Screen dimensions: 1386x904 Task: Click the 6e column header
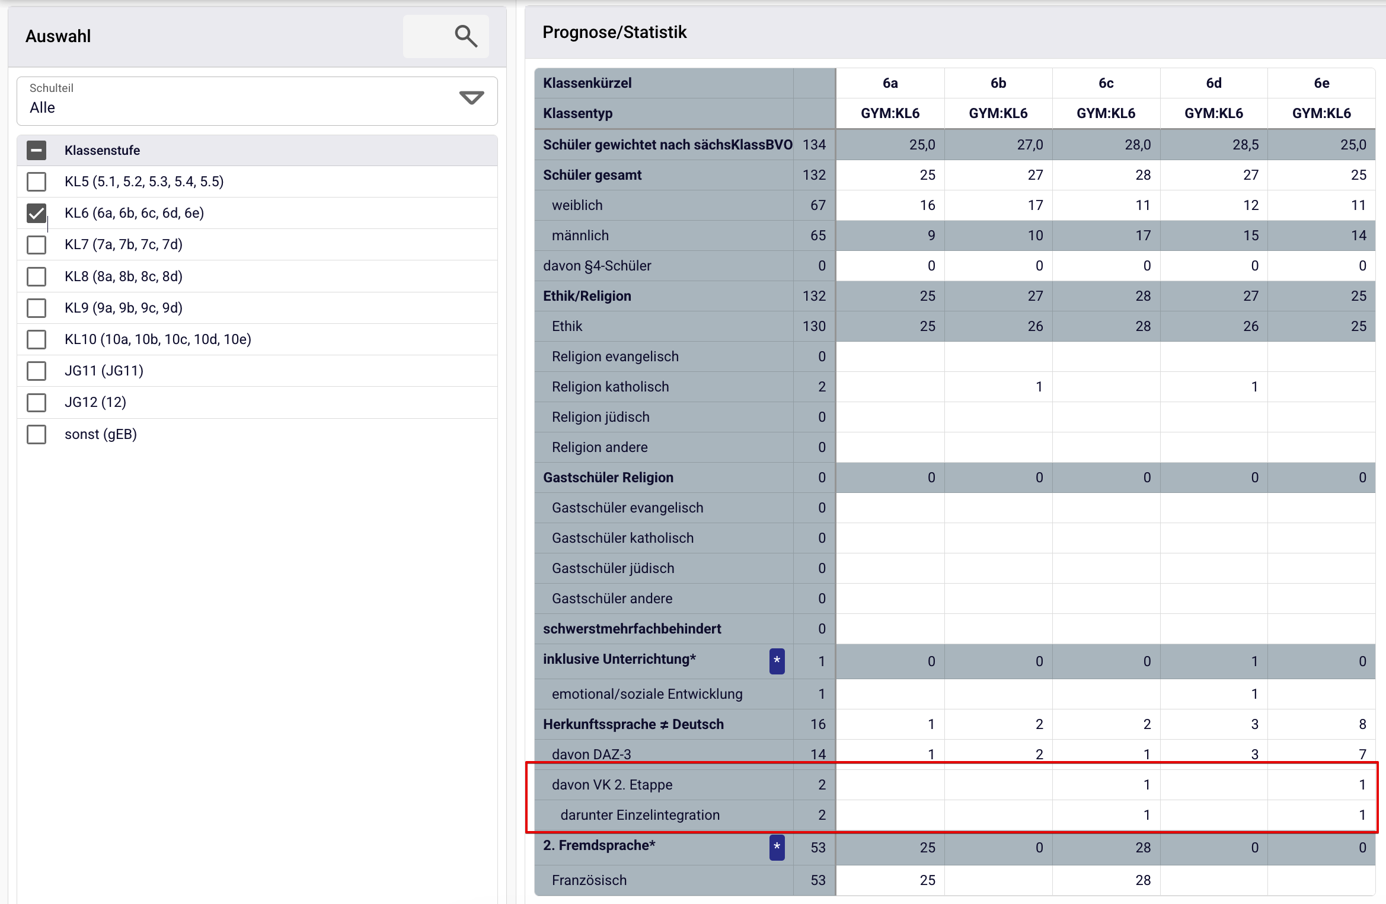pos(1321,83)
